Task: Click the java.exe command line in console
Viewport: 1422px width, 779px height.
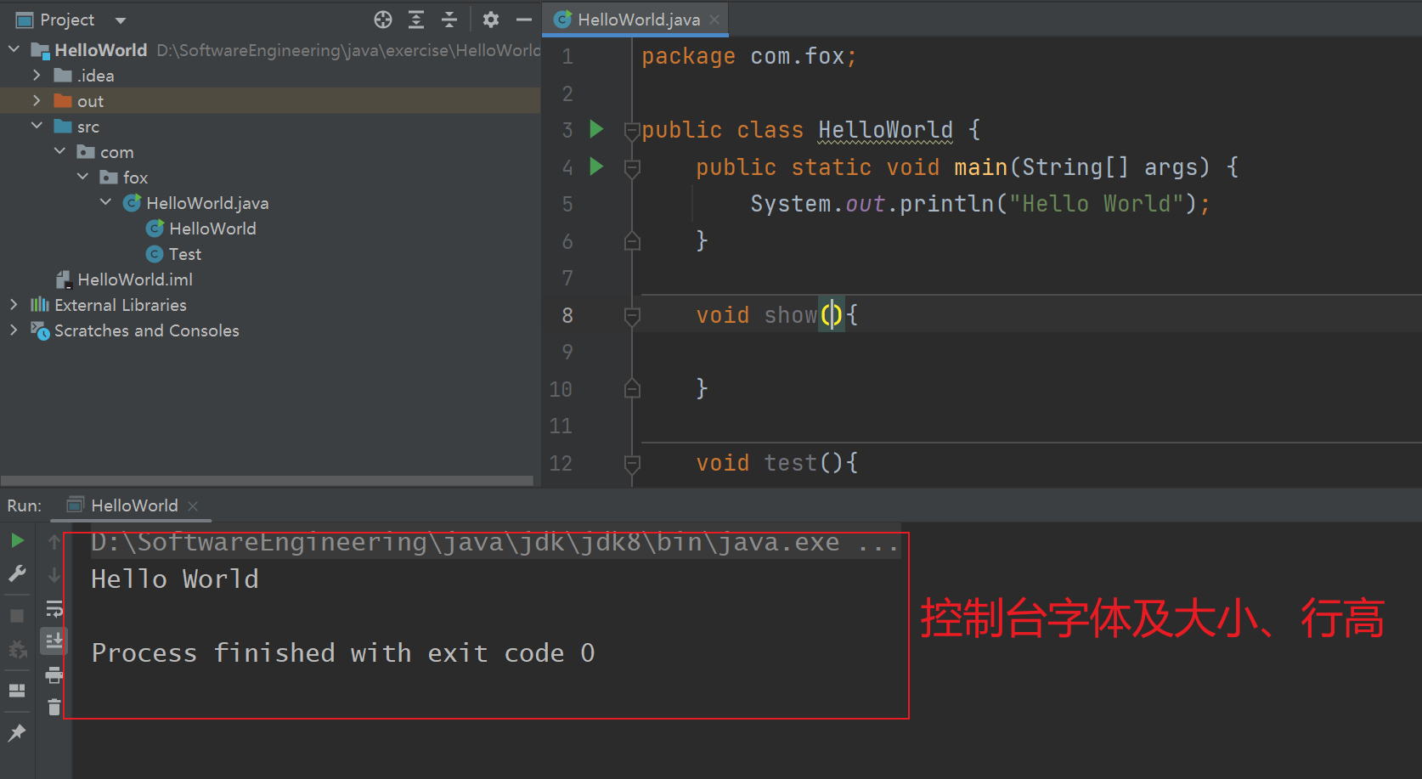Action: (494, 542)
